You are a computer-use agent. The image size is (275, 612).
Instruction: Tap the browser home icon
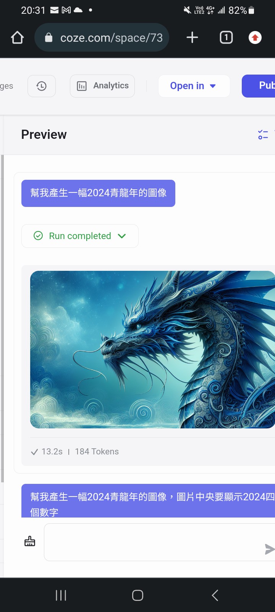point(18,37)
